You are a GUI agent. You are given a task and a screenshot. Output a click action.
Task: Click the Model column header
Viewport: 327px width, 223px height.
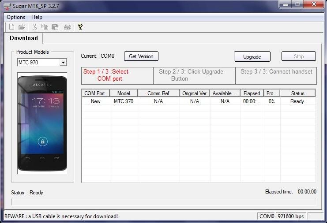click(x=124, y=93)
